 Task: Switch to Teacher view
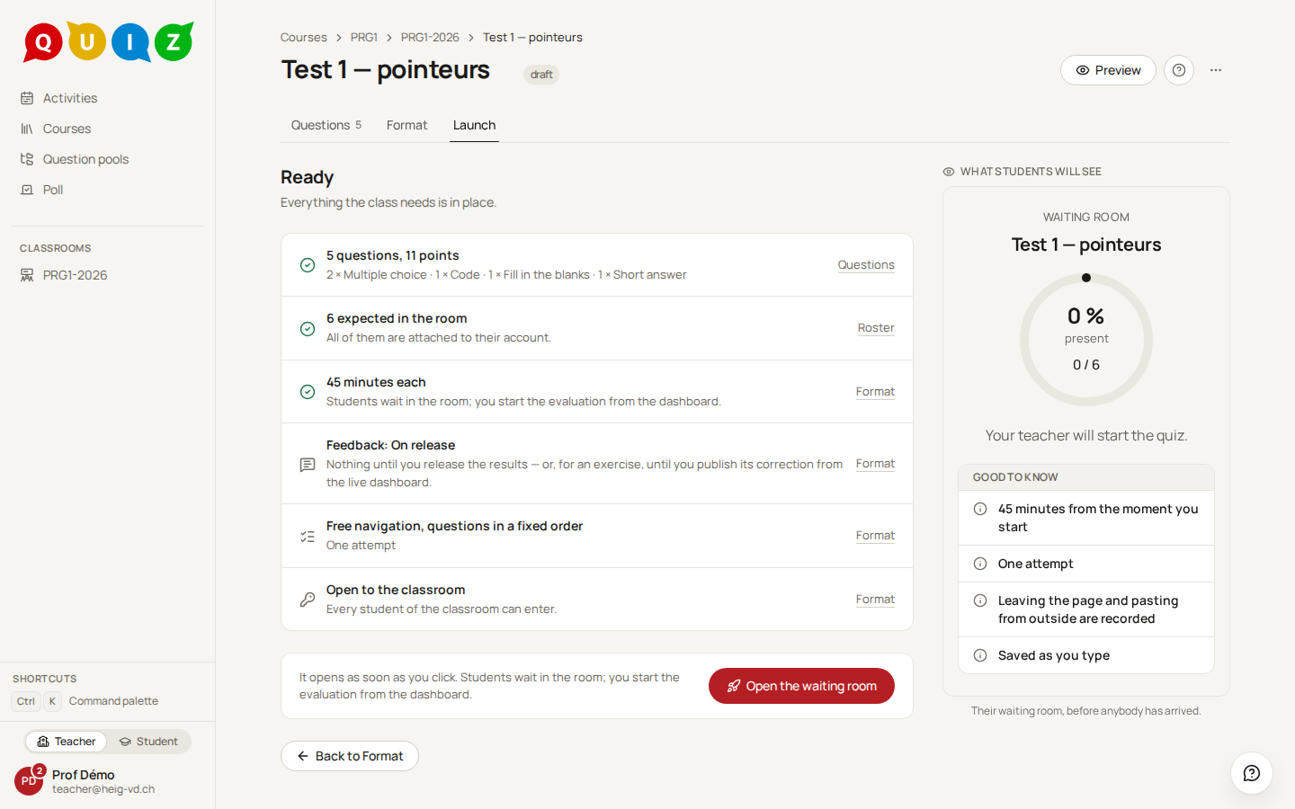click(x=66, y=742)
